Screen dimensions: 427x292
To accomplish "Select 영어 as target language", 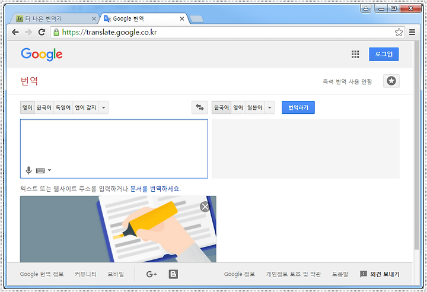I will point(238,107).
